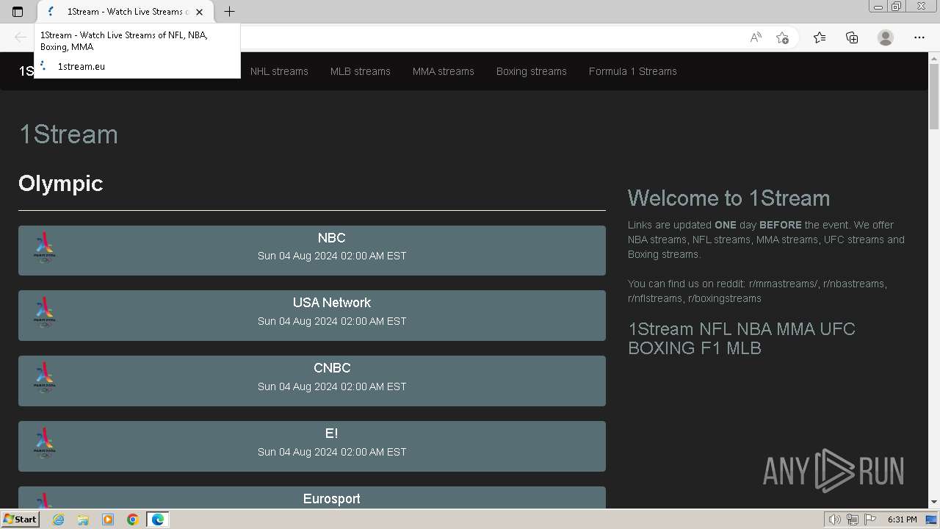Click the page scrollbar down arrow
The width and height of the screenshot is (940, 529).
pos(934,502)
